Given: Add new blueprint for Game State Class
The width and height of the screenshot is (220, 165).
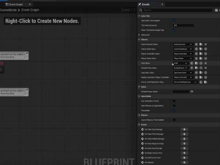Looking at the screenshot, I should (205, 49).
